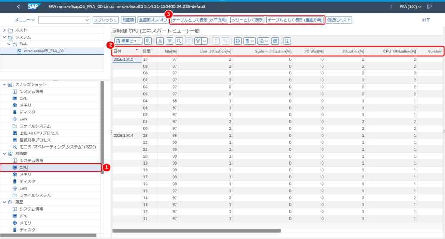445x239 pixels.
Task: Open モニタ "オペレーティング システム" (RZ20)
Action: 58,147
